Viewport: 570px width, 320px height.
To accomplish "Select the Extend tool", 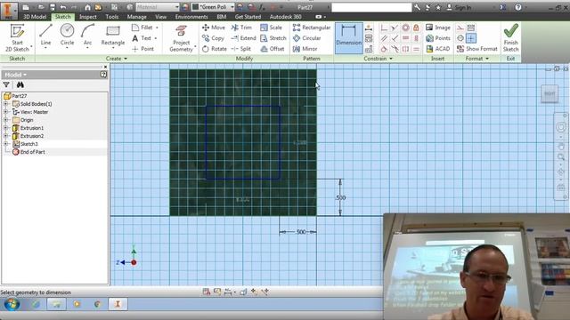I will click(x=243, y=38).
